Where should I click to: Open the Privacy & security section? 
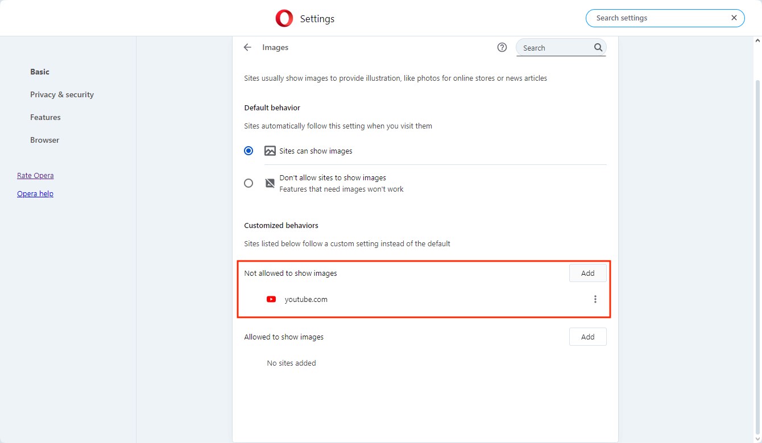coord(61,94)
